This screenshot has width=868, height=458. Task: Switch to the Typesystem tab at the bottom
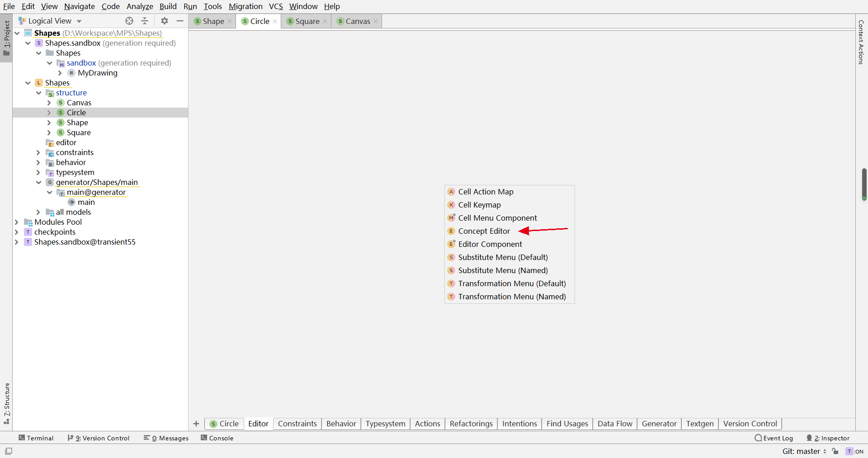(385, 424)
